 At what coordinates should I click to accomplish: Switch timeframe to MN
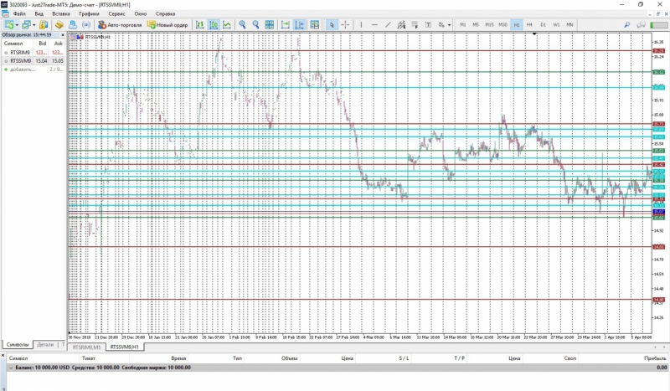[569, 25]
